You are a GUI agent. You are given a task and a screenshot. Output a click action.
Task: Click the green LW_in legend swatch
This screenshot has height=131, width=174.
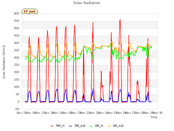coord(91,126)
